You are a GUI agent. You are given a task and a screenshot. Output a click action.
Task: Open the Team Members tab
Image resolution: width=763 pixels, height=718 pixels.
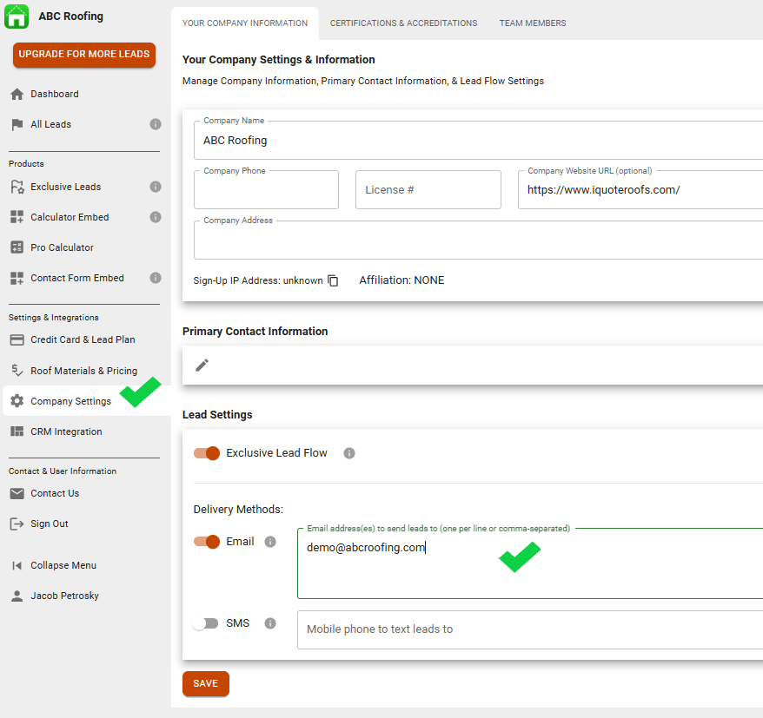532,23
